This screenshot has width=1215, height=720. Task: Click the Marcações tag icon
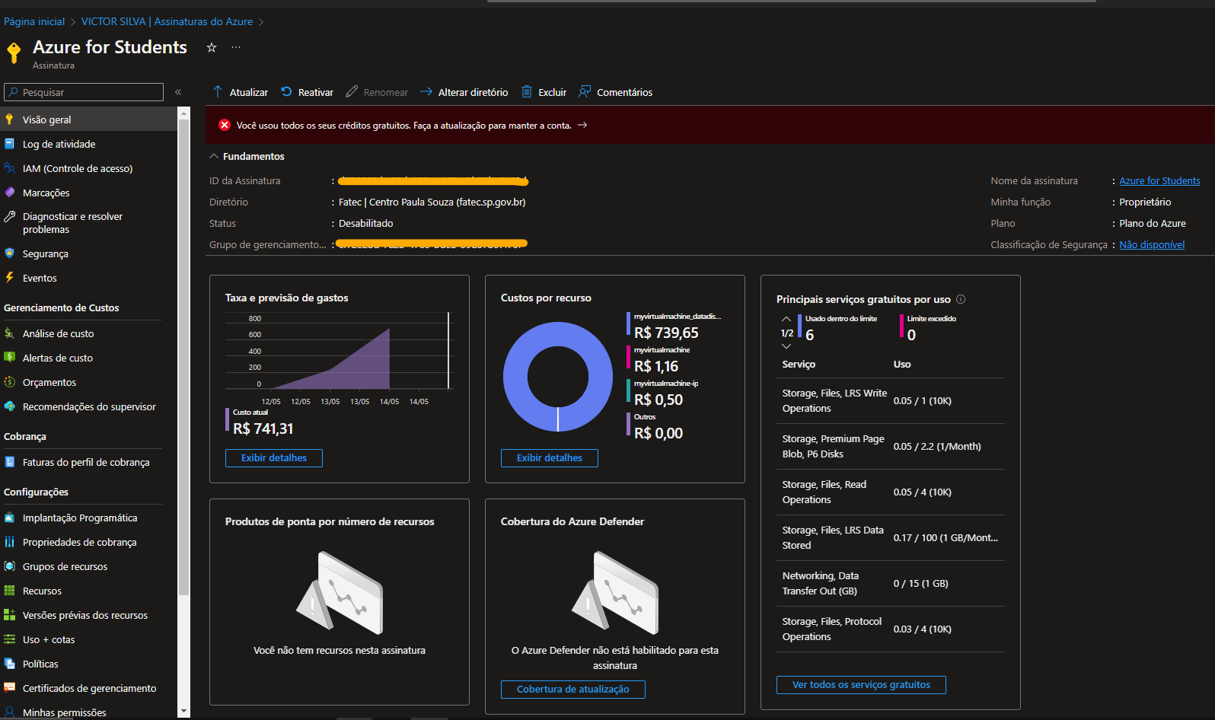[x=10, y=192]
